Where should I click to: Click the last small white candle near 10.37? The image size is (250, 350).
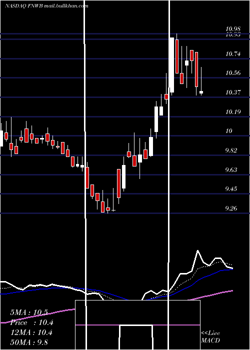(x=201, y=92)
